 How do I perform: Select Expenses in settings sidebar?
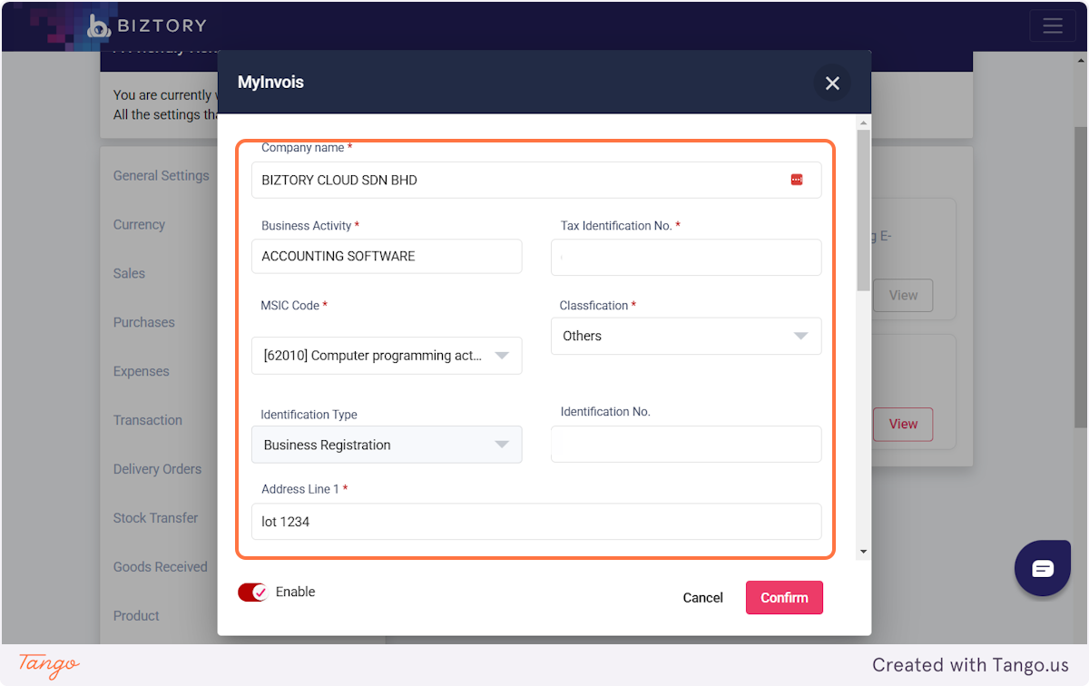click(141, 372)
